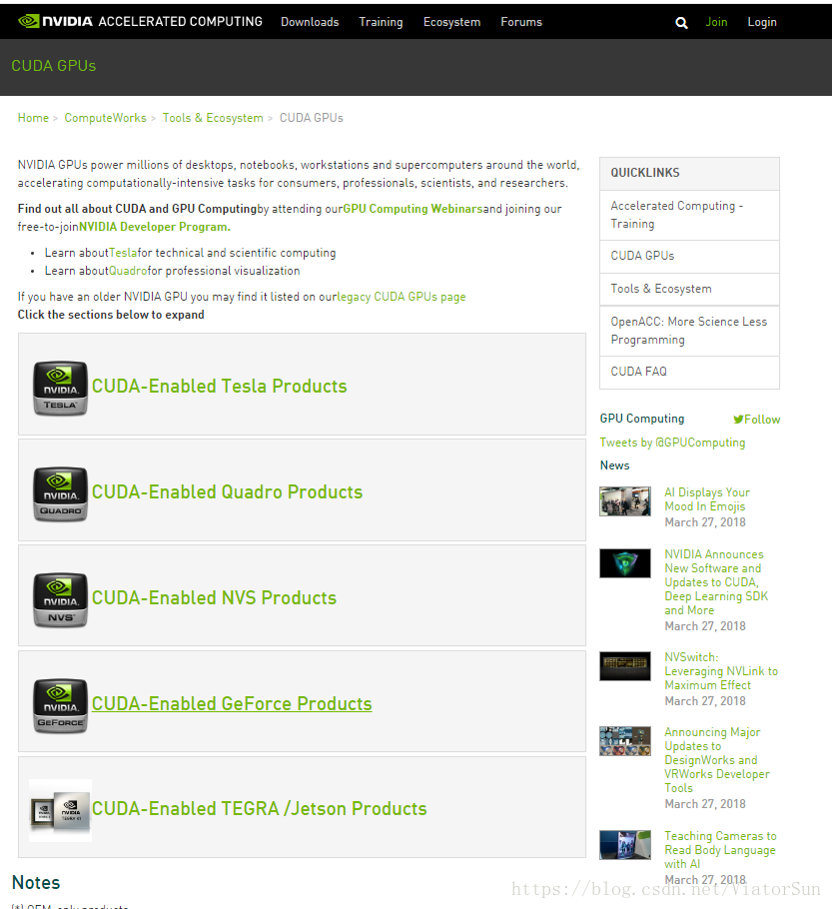Viewport: 832px width, 909px height.
Task: Open the search magnifier icon
Action: [x=681, y=23]
